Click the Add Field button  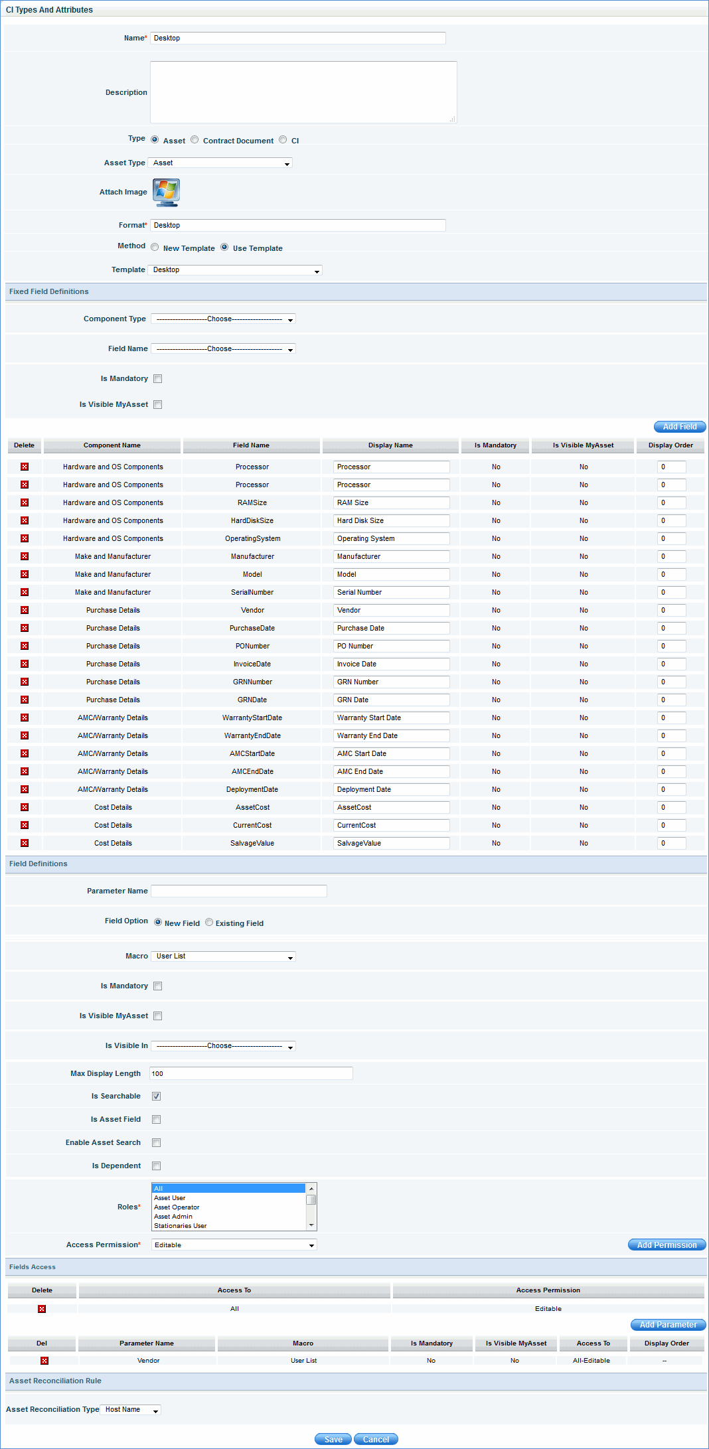coord(679,427)
